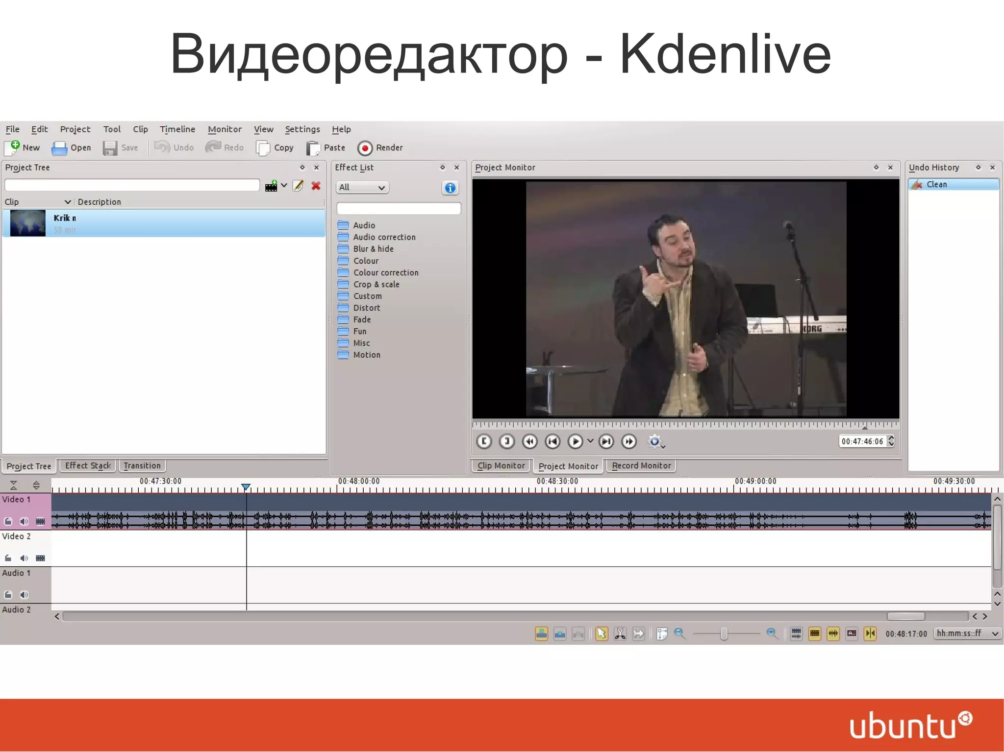
Task: Select the cursor selection tool
Action: (x=602, y=634)
